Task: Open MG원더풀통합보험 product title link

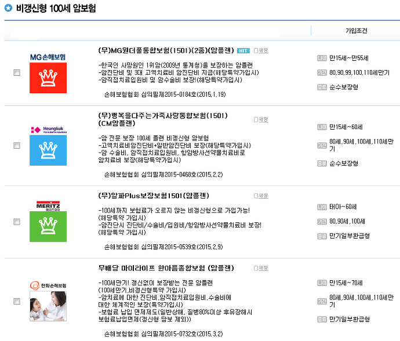Action: pyautogui.click(x=166, y=50)
